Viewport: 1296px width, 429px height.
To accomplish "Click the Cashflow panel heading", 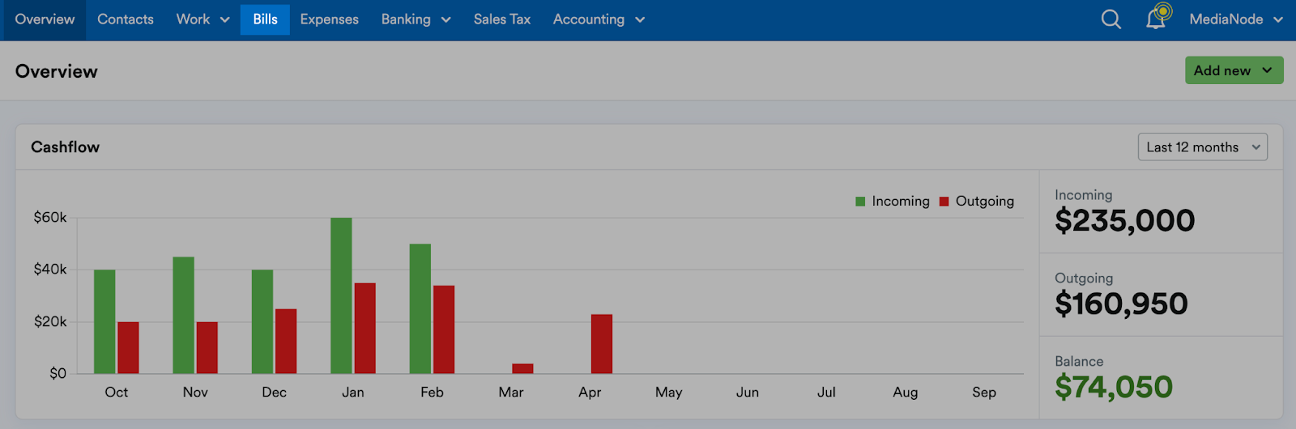I will [x=65, y=147].
